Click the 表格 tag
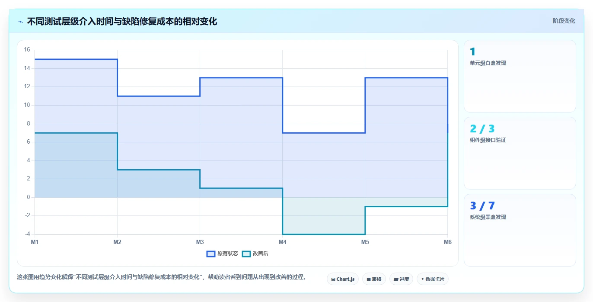The width and height of the screenshot is (593, 302). [374, 279]
